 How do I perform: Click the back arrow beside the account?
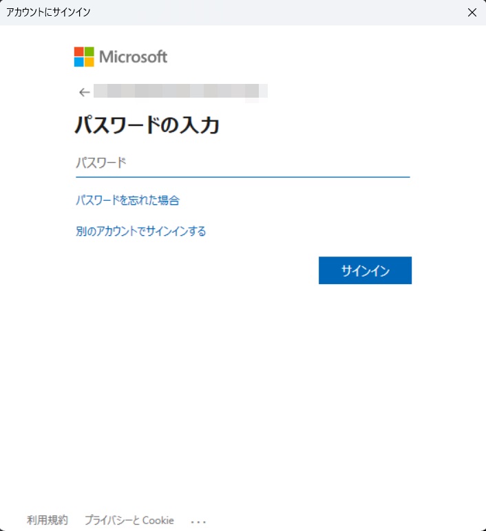84,92
